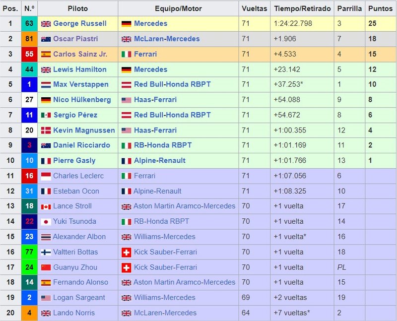
Task: Click Danish flag beside Kevin Magnussen
Action: pos(46,130)
